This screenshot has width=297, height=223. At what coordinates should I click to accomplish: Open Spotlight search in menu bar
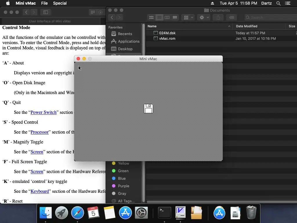click(x=278, y=3)
